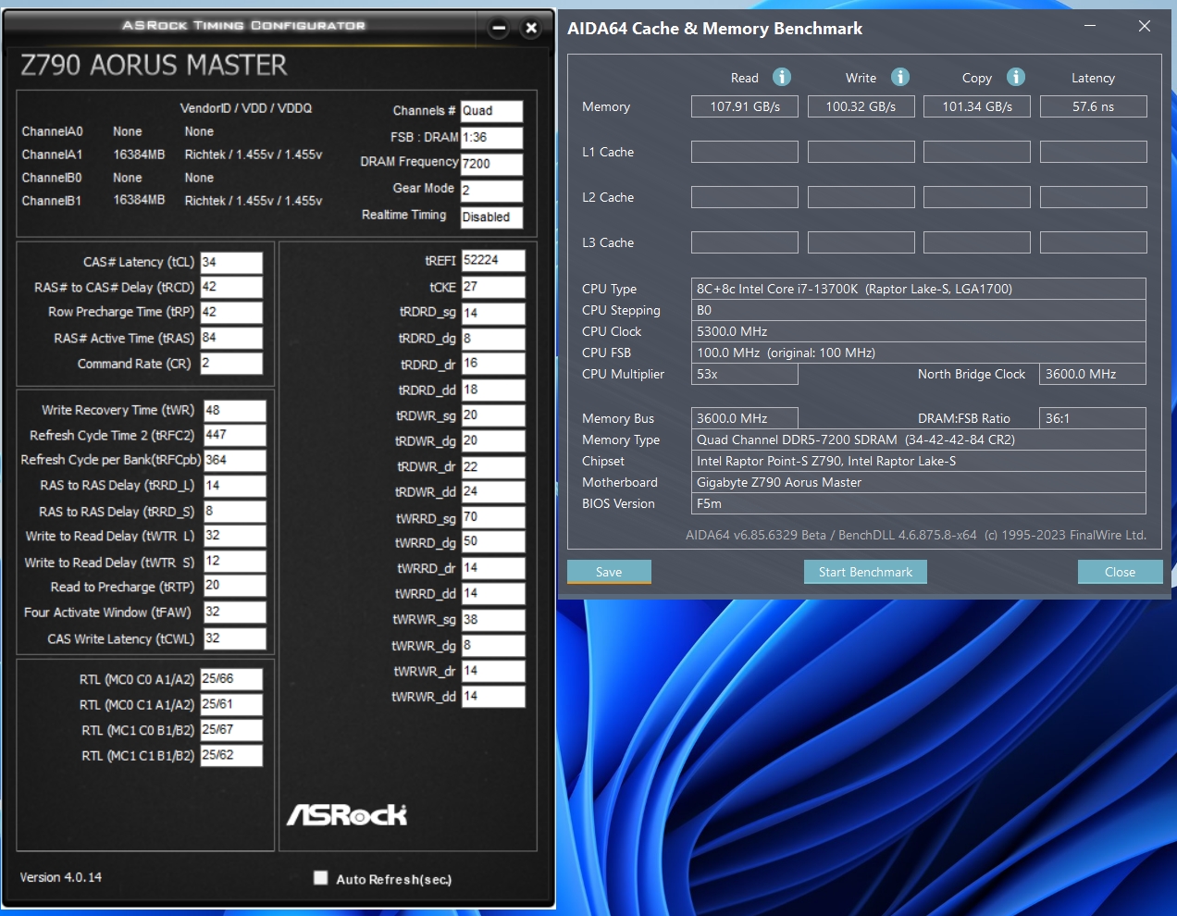Click the Refresh Cycle Time 2 (tRFC2) field
The height and width of the screenshot is (916, 1177).
234,435
